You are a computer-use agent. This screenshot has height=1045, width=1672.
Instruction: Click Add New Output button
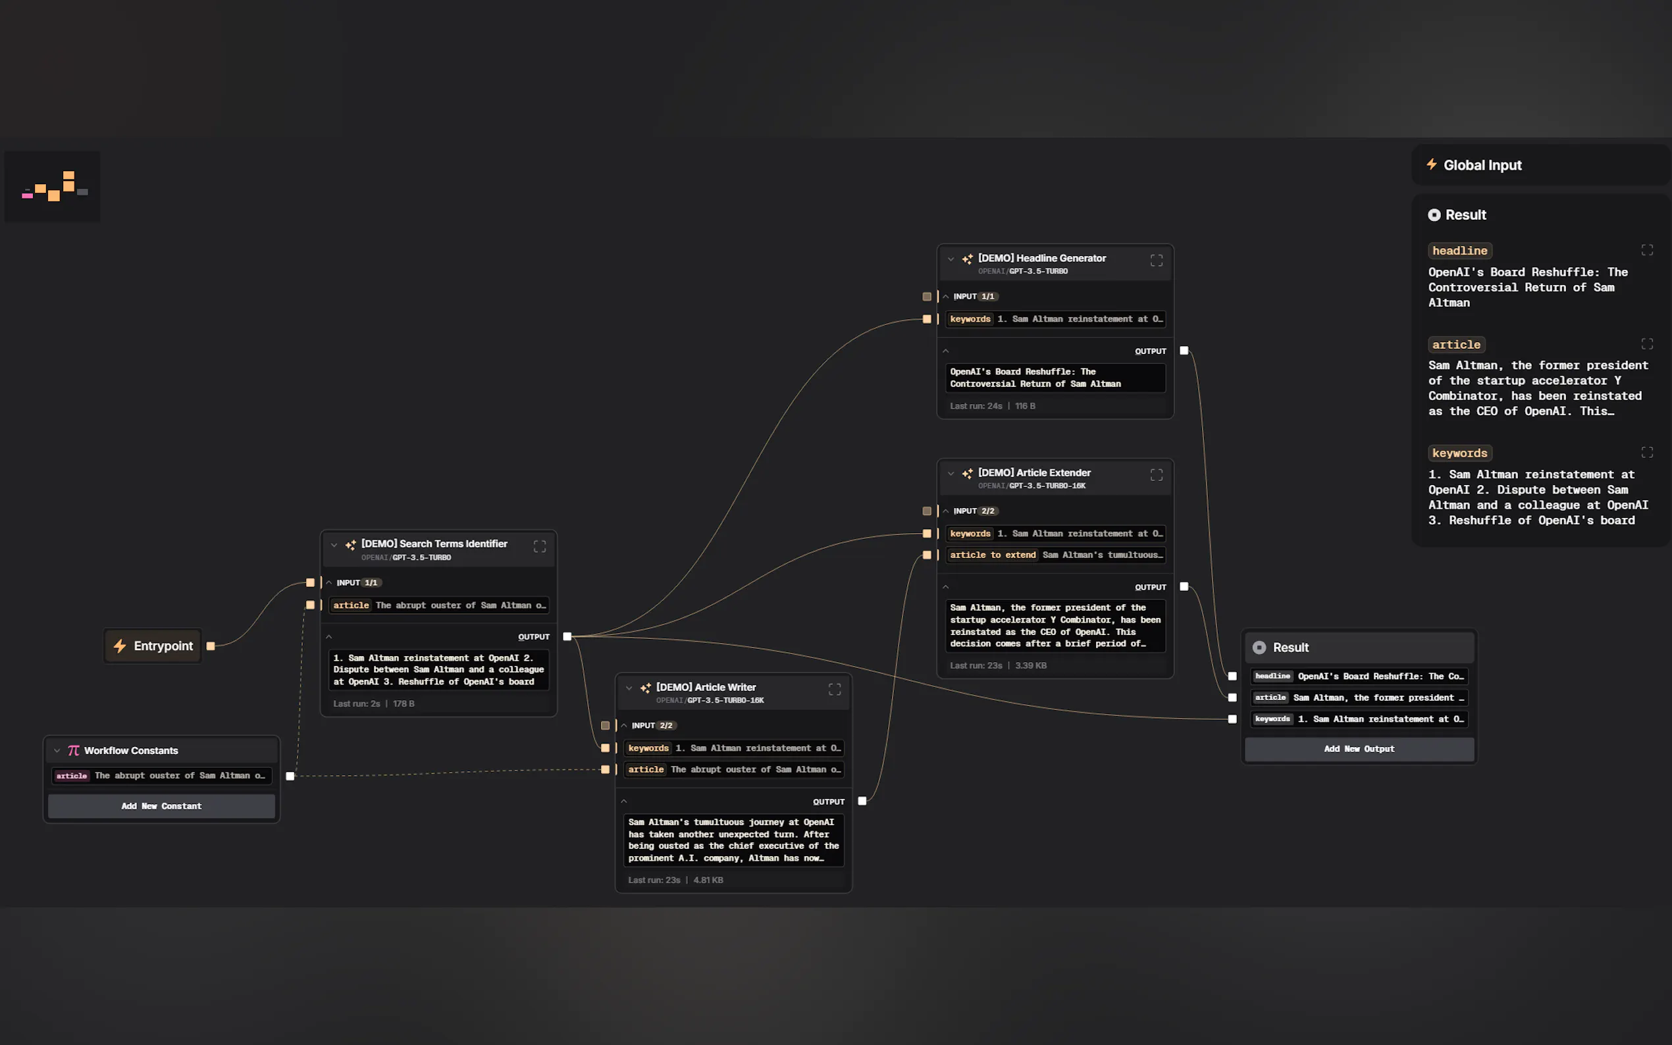(x=1358, y=749)
